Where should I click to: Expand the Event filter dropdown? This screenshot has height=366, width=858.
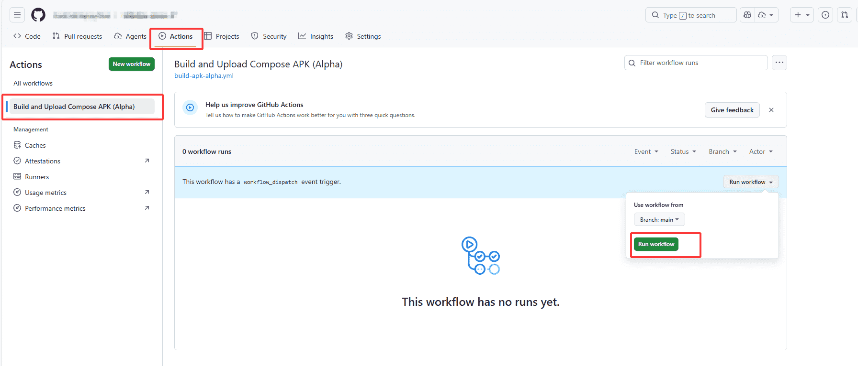(646, 151)
